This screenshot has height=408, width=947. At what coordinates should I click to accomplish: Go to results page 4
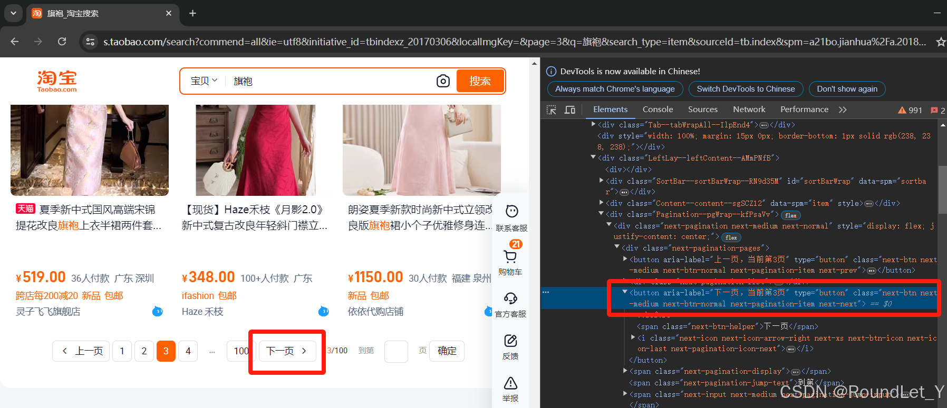[188, 351]
